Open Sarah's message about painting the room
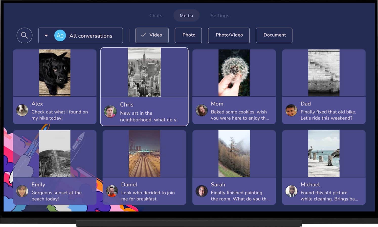 tap(240, 195)
